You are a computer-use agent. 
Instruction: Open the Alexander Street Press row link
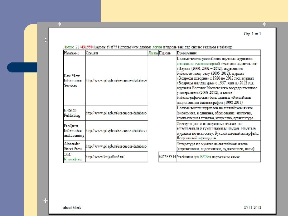click(116, 146)
